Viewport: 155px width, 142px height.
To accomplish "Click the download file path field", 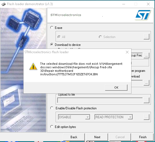I will [137, 55].
